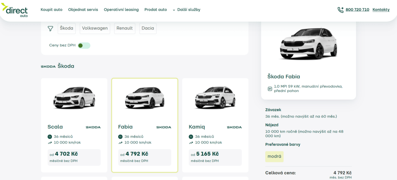This screenshot has height=180, width=397.
Task: Select the modrá color preference
Action: 274,156
